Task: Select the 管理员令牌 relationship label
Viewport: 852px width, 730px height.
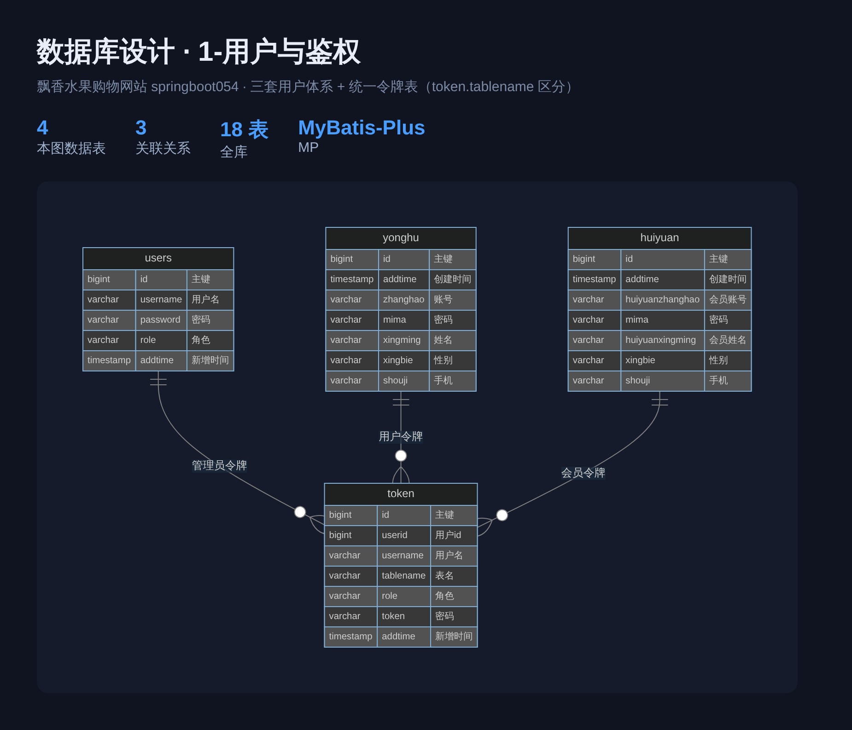Action: click(x=219, y=465)
